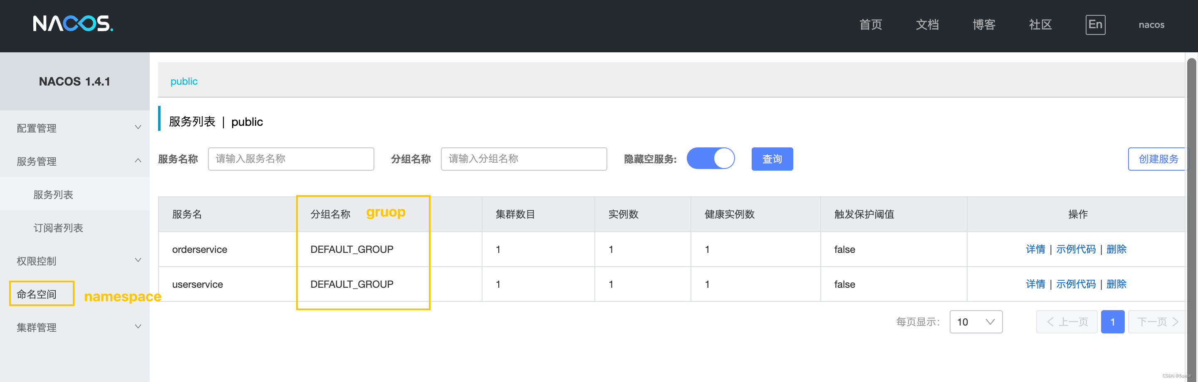Click the userservice service name cell
The image size is (1198, 382).
click(x=197, y=284)
